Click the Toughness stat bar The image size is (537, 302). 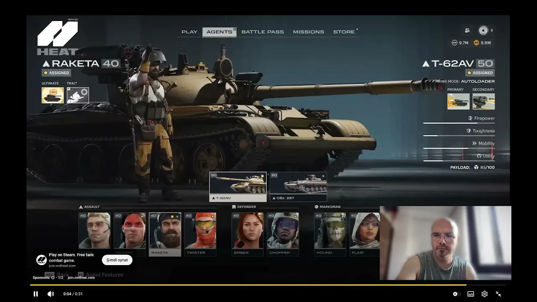coord(459,136)
